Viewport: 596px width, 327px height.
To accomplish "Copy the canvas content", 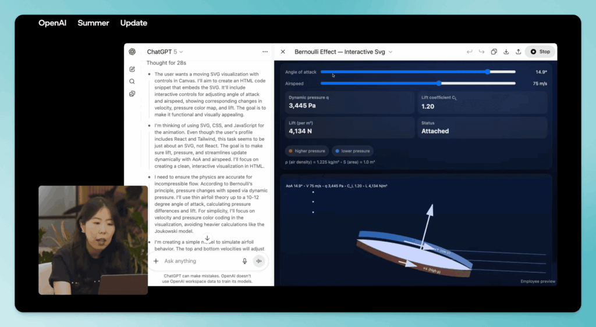I will [x=494, y=52].
